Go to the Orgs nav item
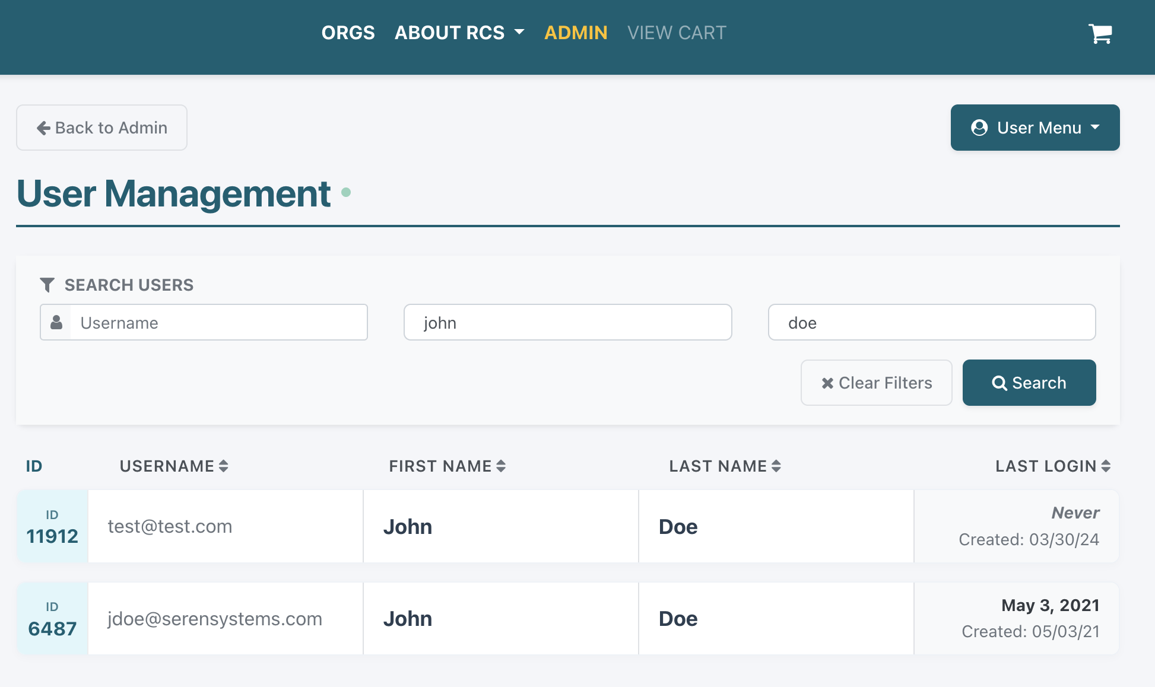This screenshot has width=1155, height=687. pyautogui.click(x=348, y=33)
